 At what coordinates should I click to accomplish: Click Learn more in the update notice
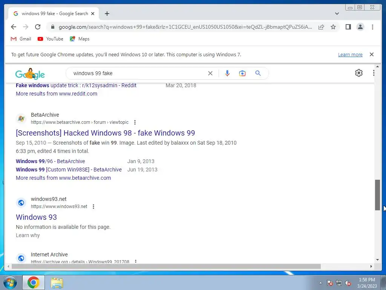[350, 54]
